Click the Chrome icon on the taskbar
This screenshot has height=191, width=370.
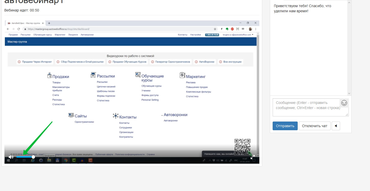pyautogui.click(x=66, y=160)
